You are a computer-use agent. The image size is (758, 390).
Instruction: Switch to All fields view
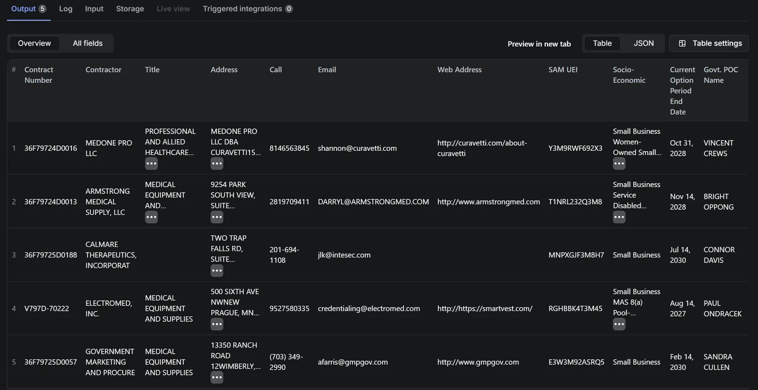[x=88, y=43]
